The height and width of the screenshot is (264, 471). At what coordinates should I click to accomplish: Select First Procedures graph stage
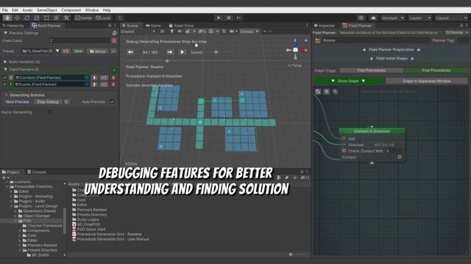pos(371,70)
